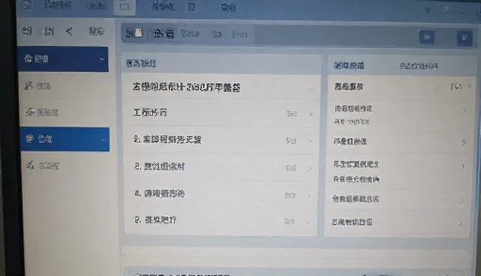Expand chevron on the row numbered 9

pos(308,221)
